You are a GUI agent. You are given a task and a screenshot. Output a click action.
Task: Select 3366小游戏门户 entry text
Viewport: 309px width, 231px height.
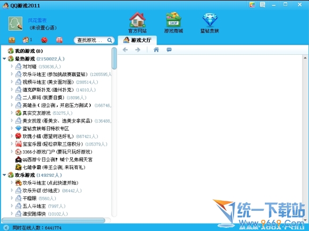click(x=57, y=152)
